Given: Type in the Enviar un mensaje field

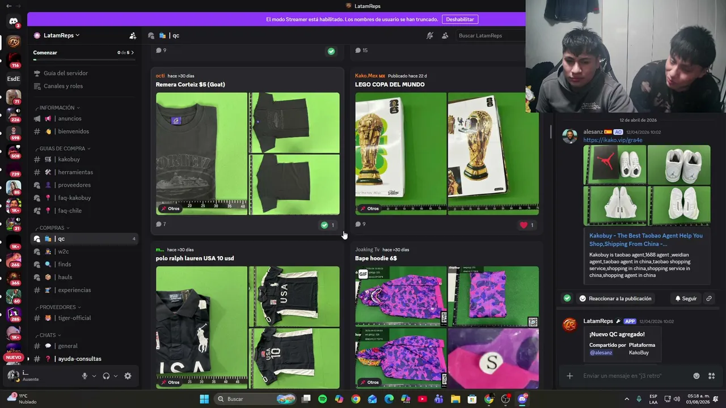Looking at the screenshot, I should [634, 376].
